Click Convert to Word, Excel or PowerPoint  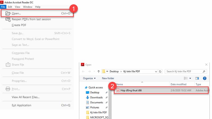[x=36, y=39]
